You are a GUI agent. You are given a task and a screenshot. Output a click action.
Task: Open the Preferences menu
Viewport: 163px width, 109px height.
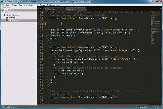click(x=51, y=5)
